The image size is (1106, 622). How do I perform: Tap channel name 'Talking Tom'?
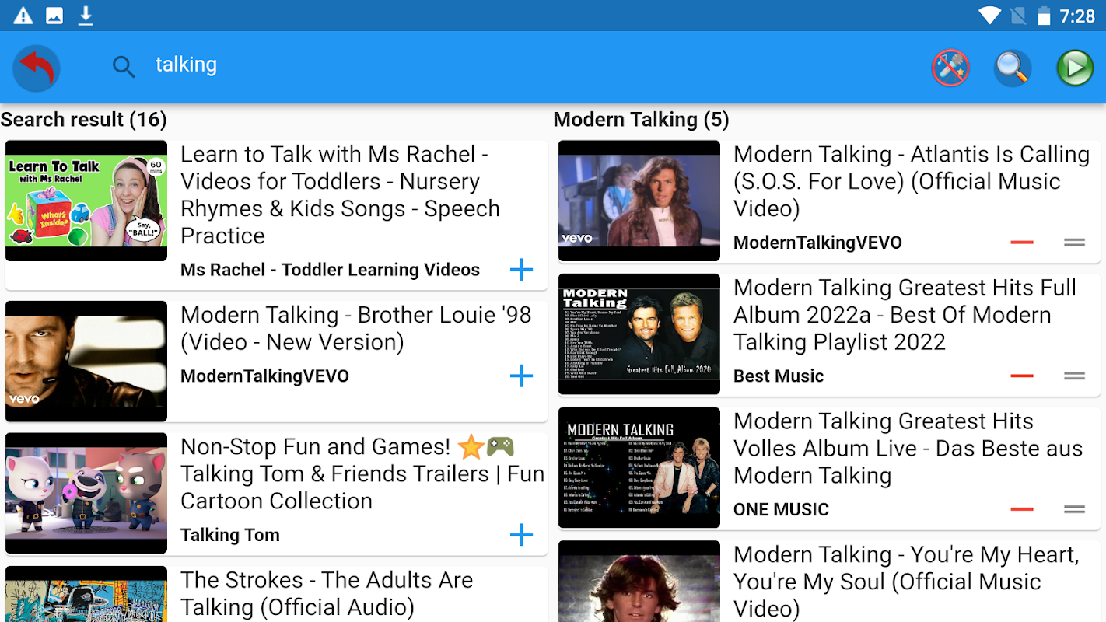click(230, 535)
